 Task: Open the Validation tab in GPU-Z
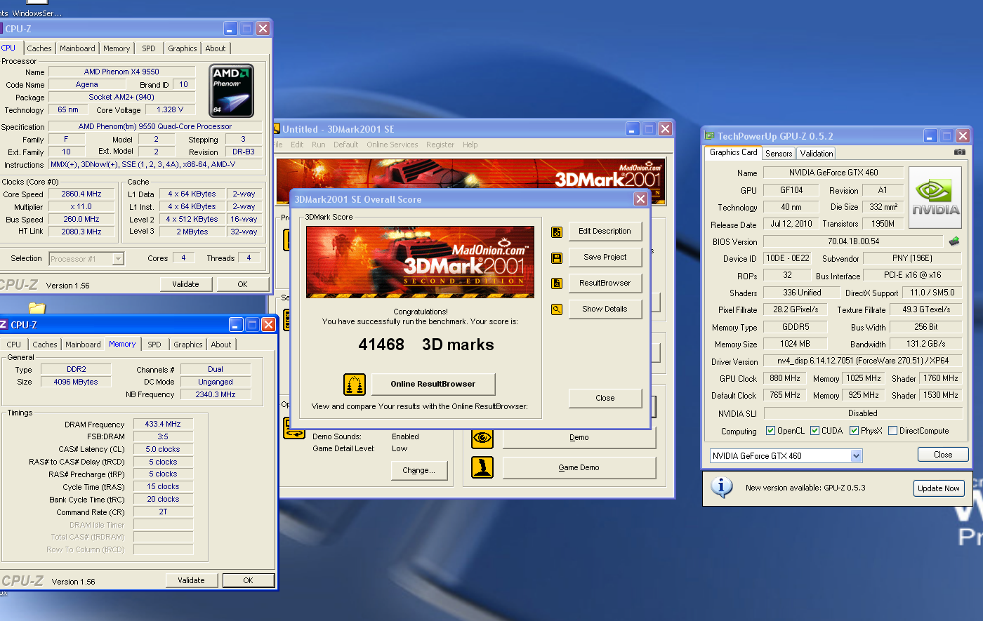click(817, 154)
